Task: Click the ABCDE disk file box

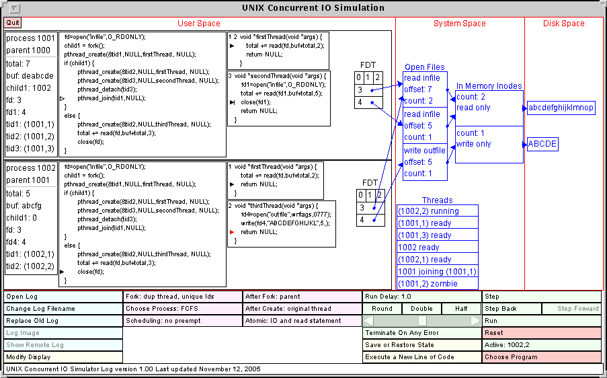Action: click(542, 144)
